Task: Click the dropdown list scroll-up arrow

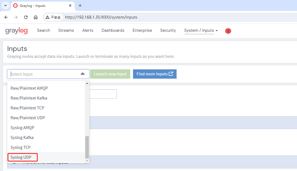Action: (x=87, y=83)
